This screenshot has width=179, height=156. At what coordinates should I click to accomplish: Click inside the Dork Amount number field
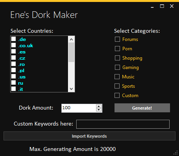pos(79,108)
